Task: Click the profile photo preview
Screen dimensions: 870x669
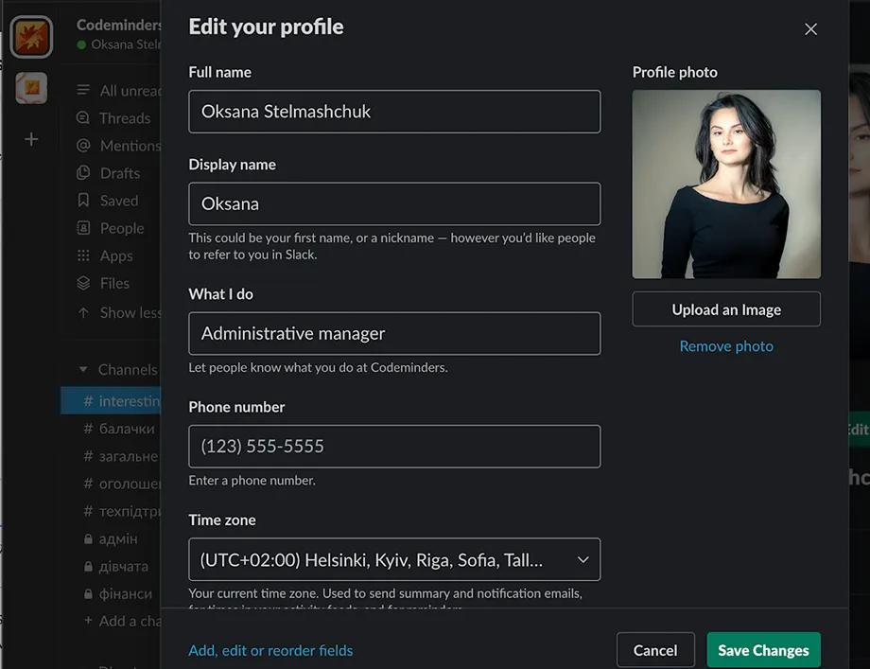Action: coord(725,185)
